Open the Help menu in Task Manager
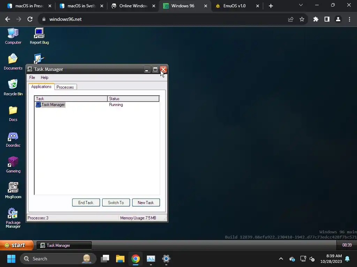 (x=44, y=78)
